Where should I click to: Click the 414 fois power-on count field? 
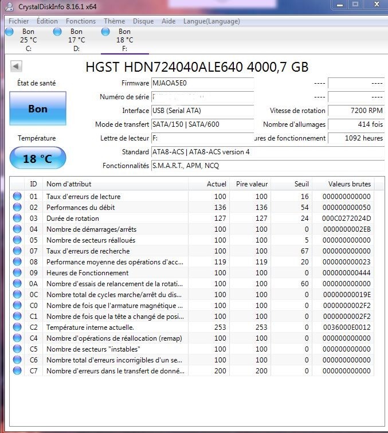(x=356, y=124)
